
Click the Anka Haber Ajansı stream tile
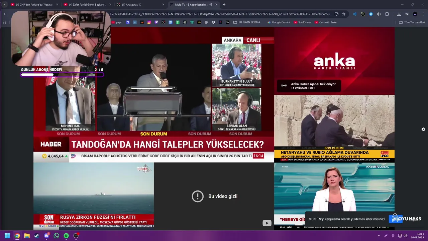coord(334,61)
